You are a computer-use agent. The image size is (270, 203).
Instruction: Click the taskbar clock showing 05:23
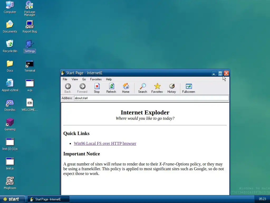[x=262, y=199]
